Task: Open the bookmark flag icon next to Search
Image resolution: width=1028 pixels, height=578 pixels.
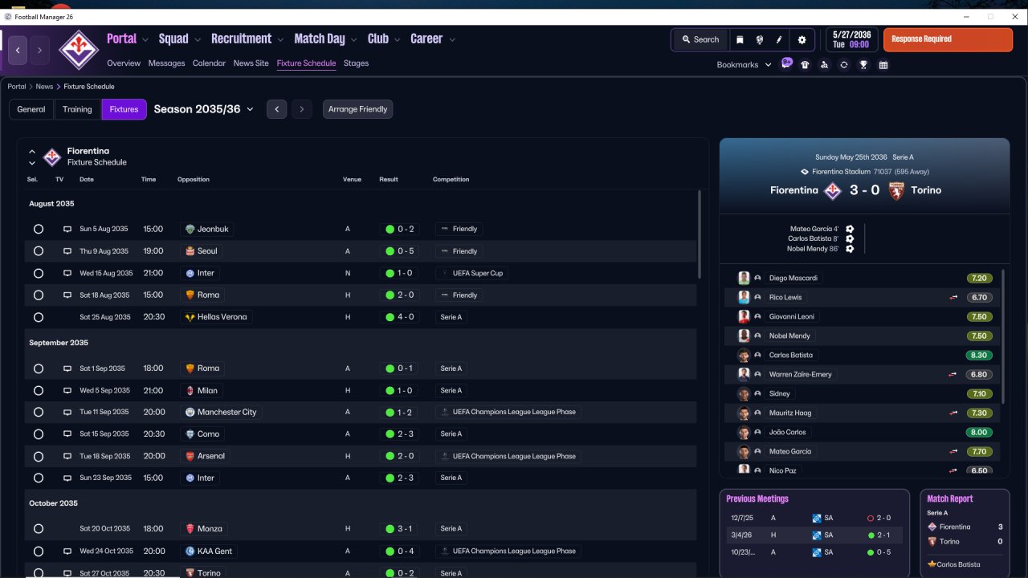Action: [x=740, y=39]
